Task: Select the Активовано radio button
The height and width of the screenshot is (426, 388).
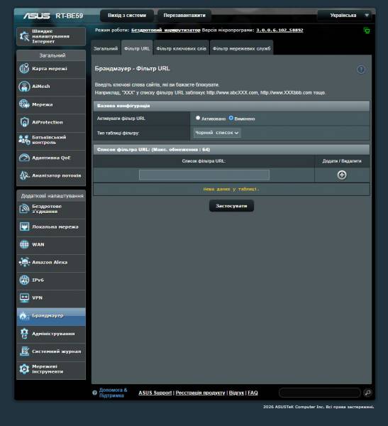Action: (x=198, y=118)
